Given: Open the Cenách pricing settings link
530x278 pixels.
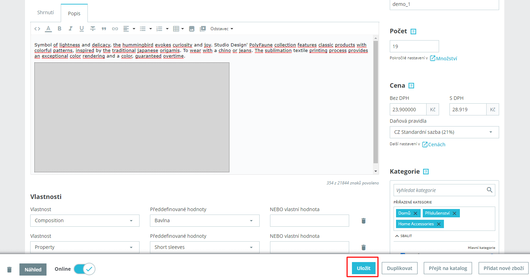Looking at the screenshot, I should click(x=434, y=145).
